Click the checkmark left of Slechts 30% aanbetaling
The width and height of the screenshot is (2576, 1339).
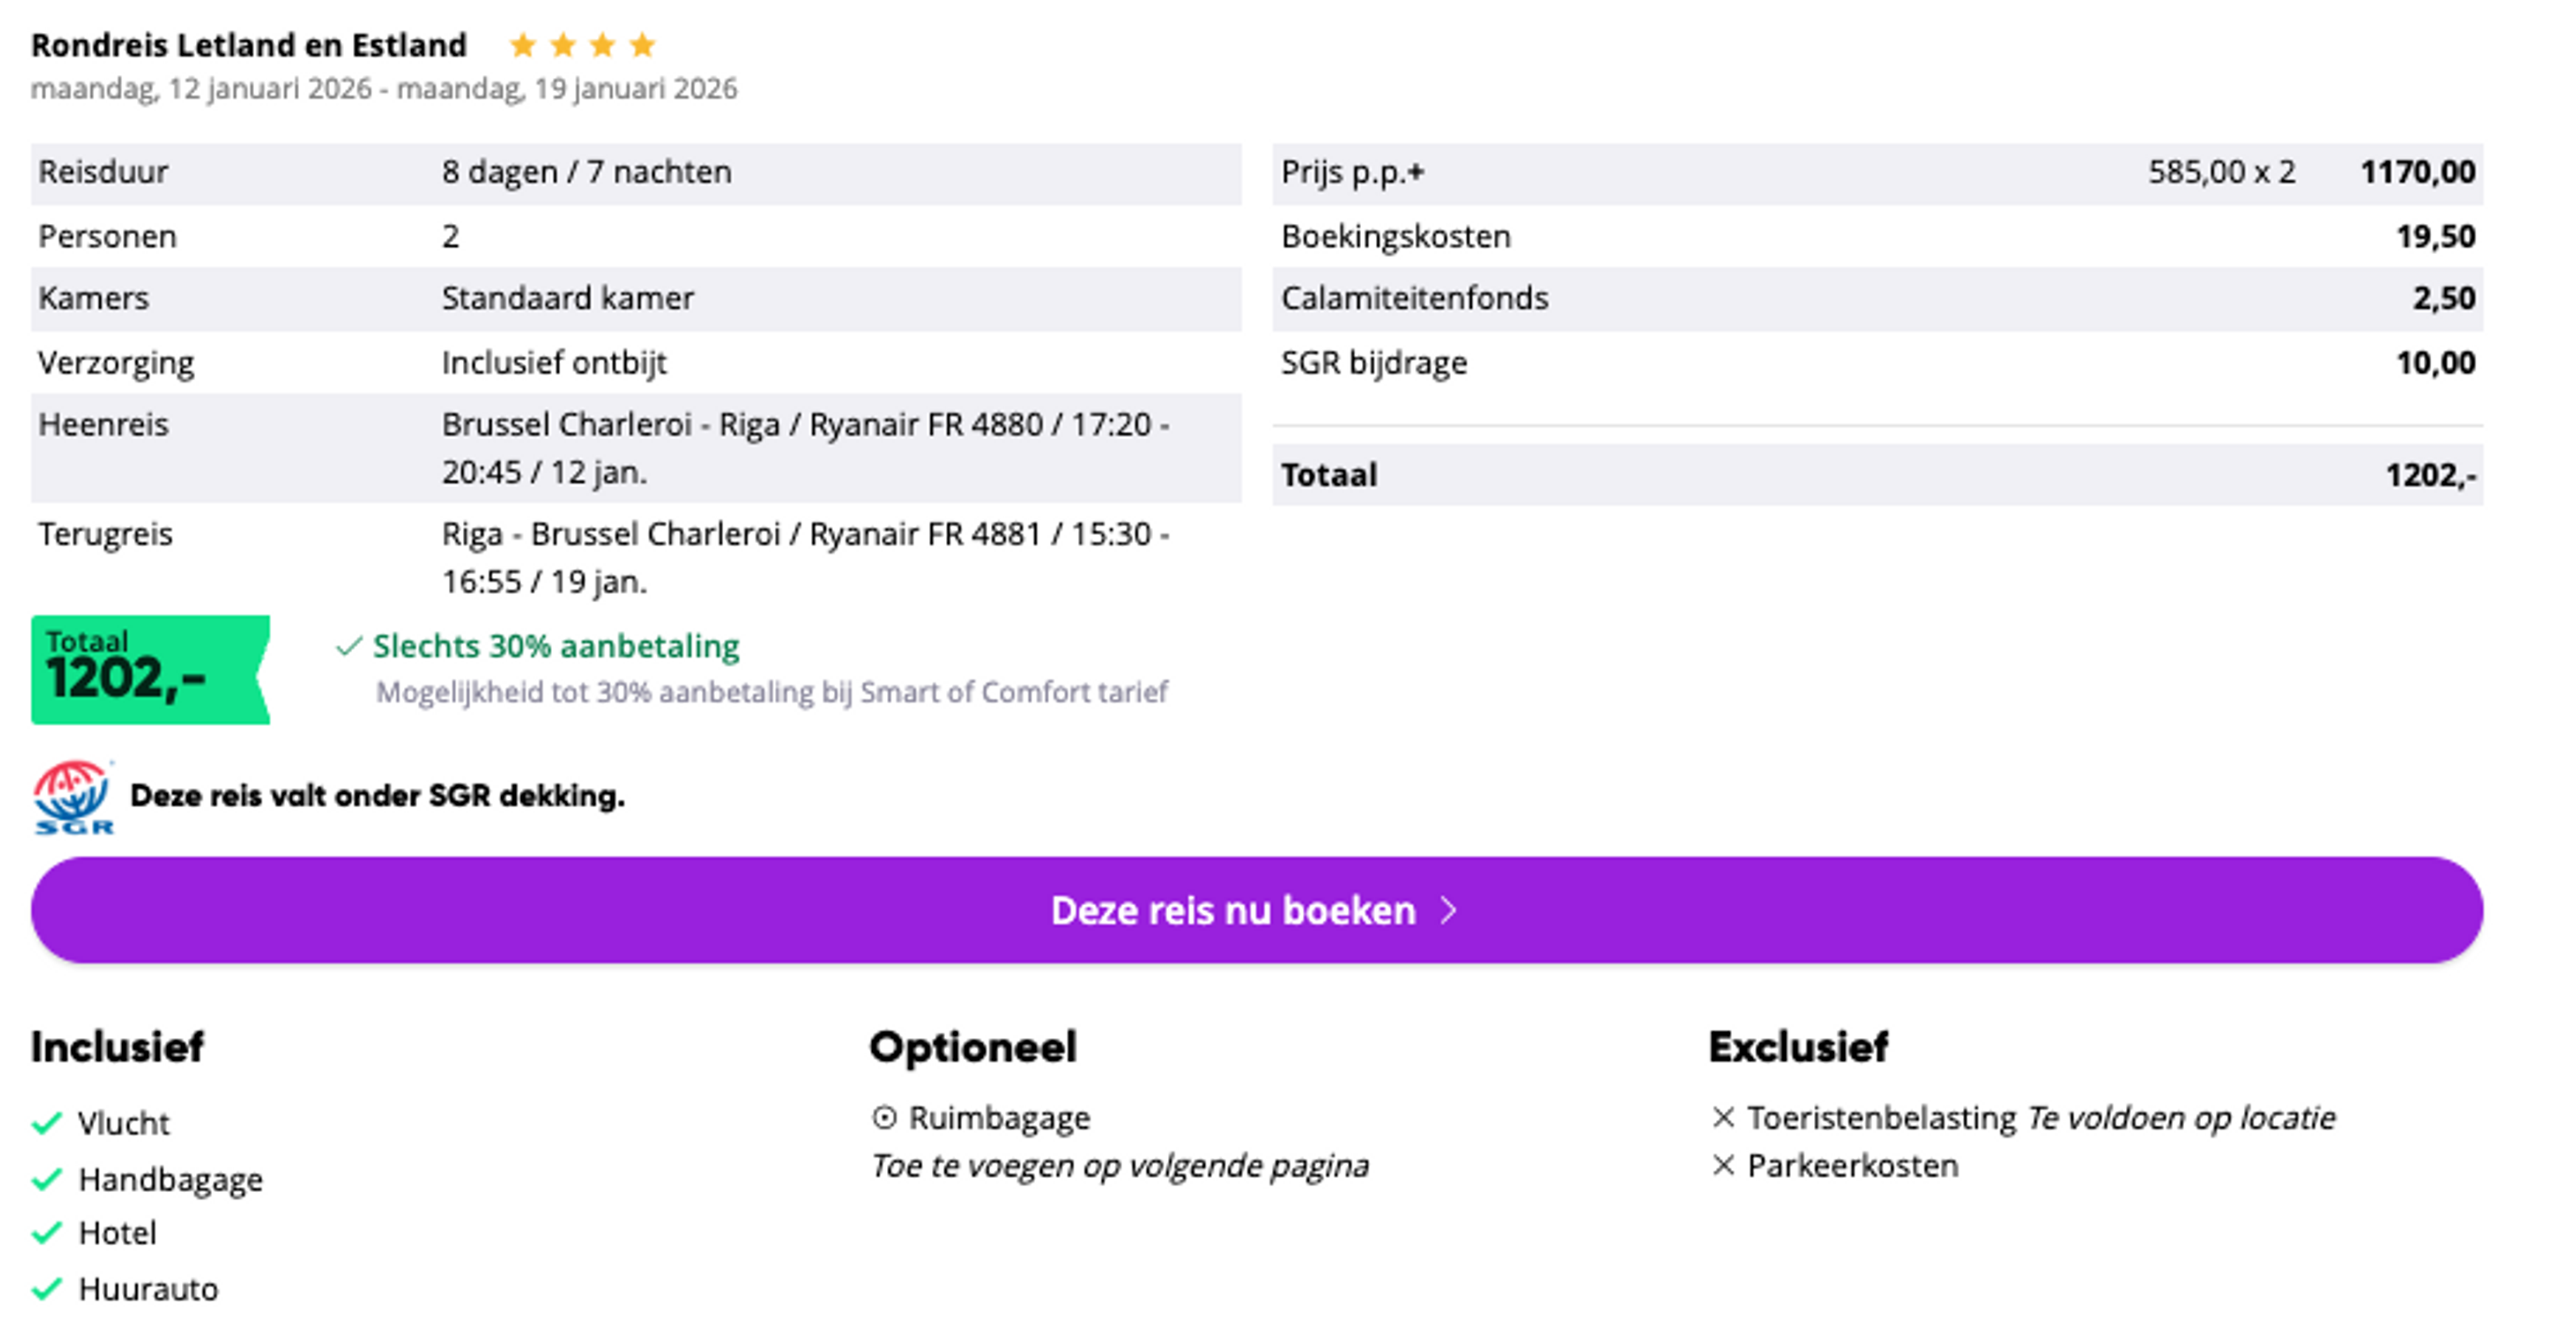tap(348, 646)
